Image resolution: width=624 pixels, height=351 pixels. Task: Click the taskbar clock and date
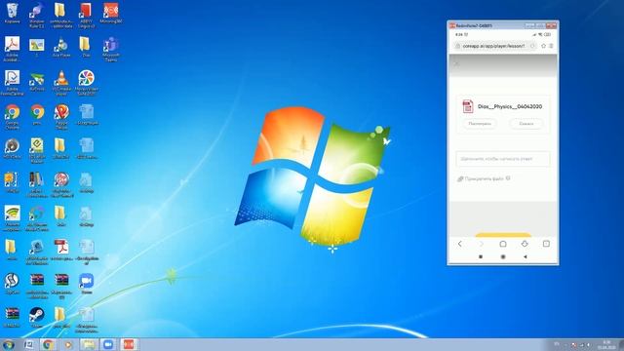point(606,344)
